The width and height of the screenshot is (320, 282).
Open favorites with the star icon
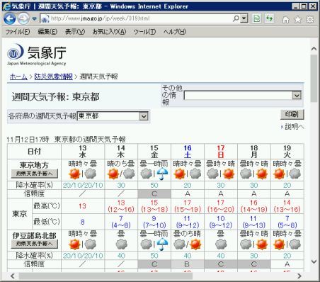298,19
